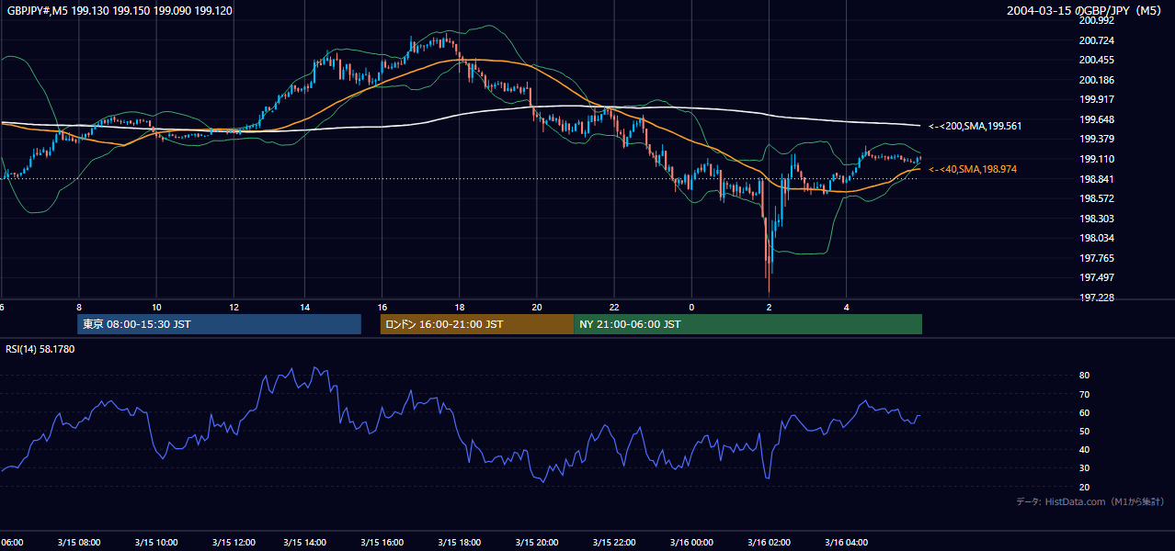The width and height of the screenshot is (1175, 551).
Task: Click the London session bar 16:00-21:00 JST
Action: point(477,324)
